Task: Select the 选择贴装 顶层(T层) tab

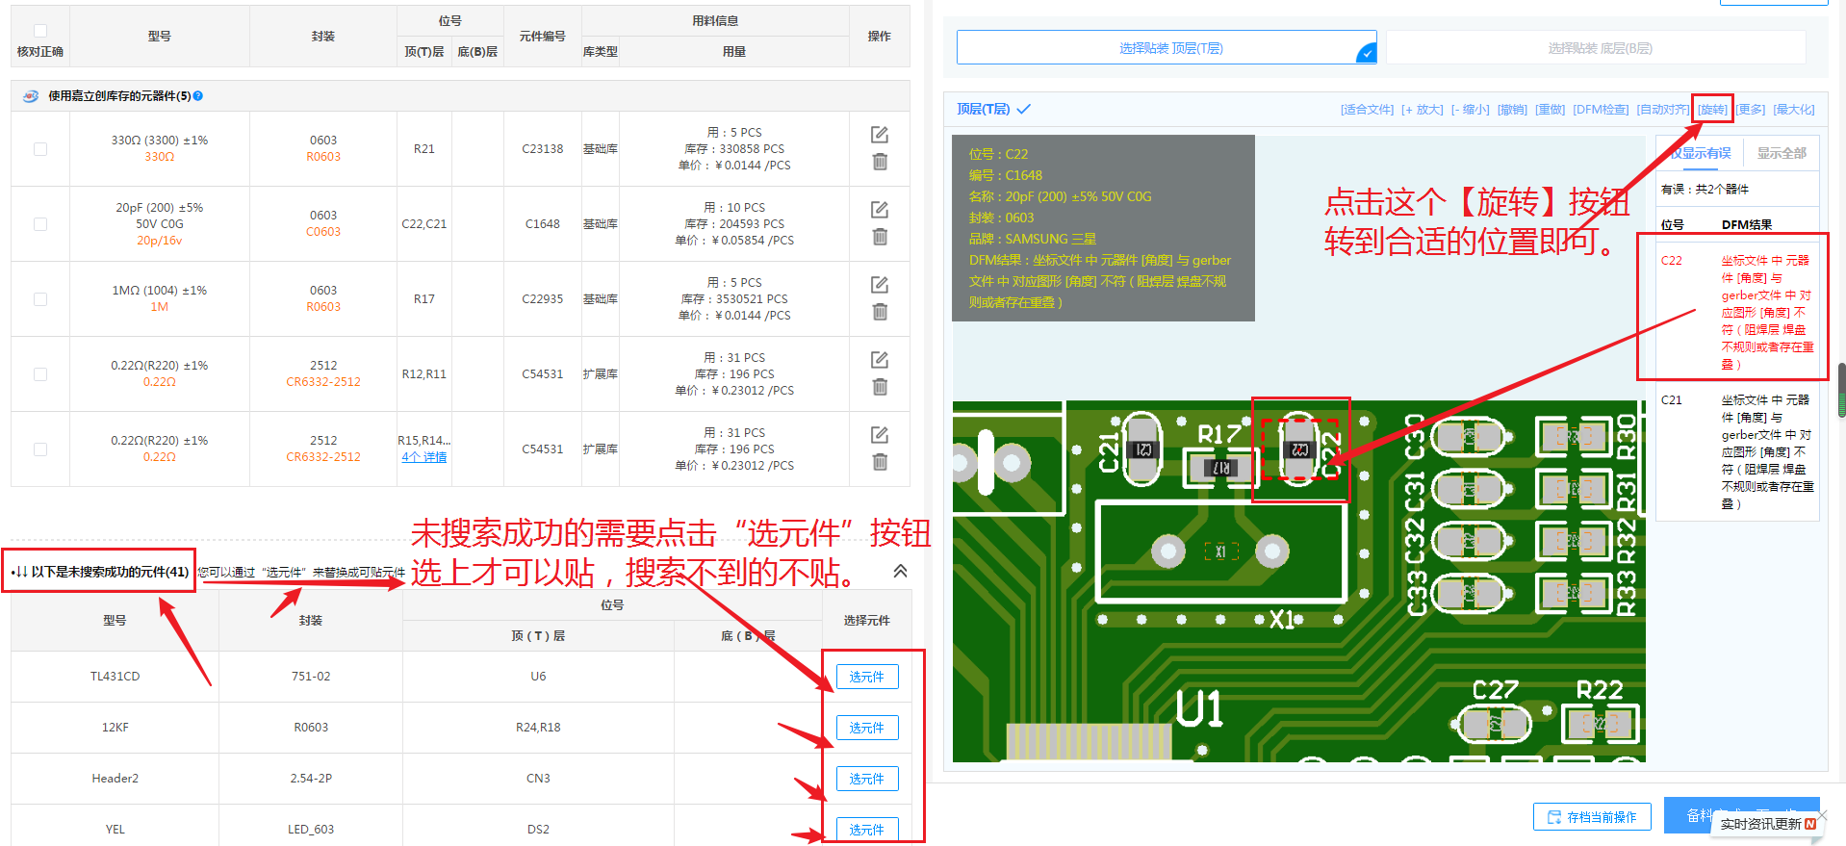Action: tap(1167, 48)
